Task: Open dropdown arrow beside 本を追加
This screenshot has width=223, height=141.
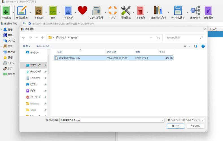Action: pos(13,12)
